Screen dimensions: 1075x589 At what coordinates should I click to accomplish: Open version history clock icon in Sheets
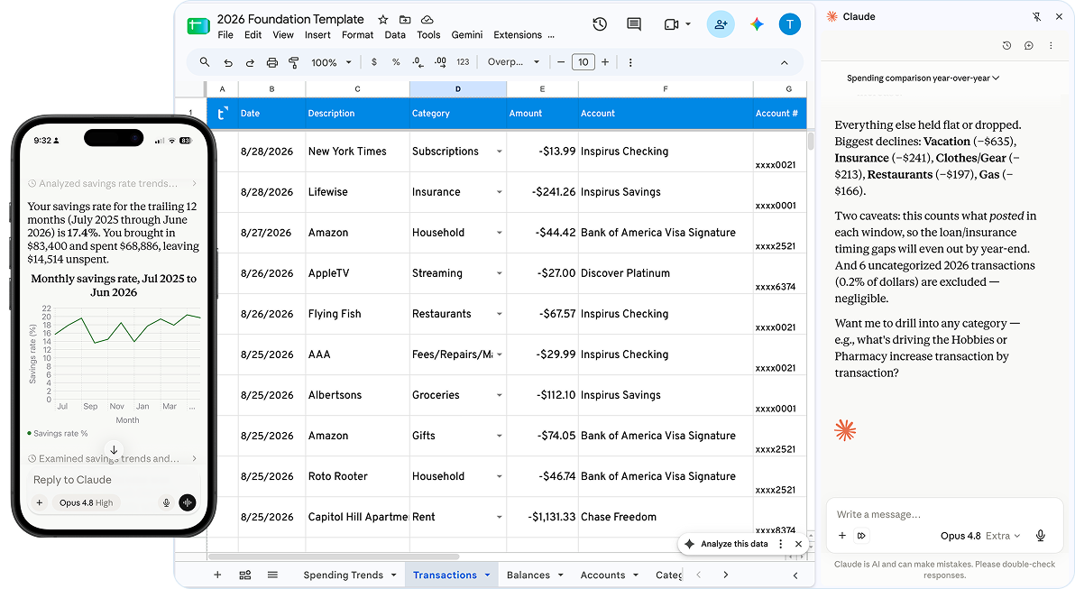(x=600, y=24)
